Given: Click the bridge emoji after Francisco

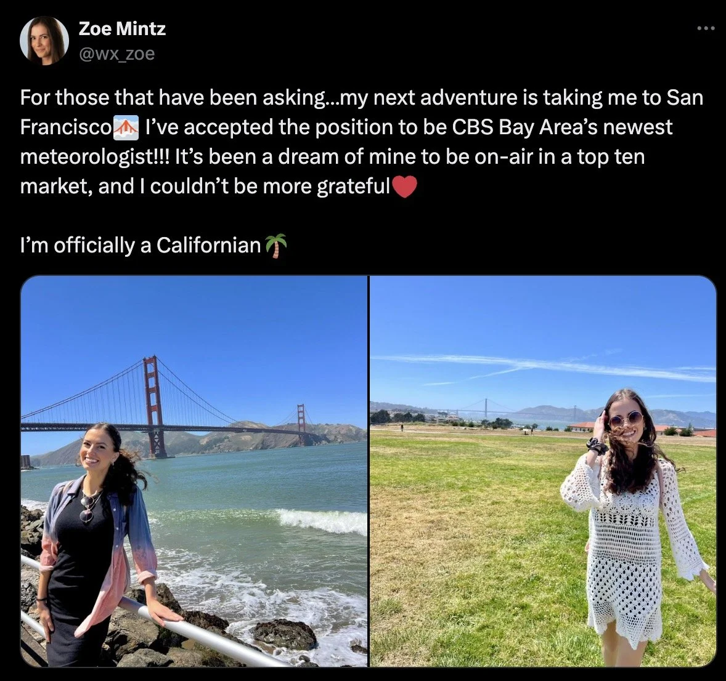Looking at the screenshot, I should pos(126,128).
